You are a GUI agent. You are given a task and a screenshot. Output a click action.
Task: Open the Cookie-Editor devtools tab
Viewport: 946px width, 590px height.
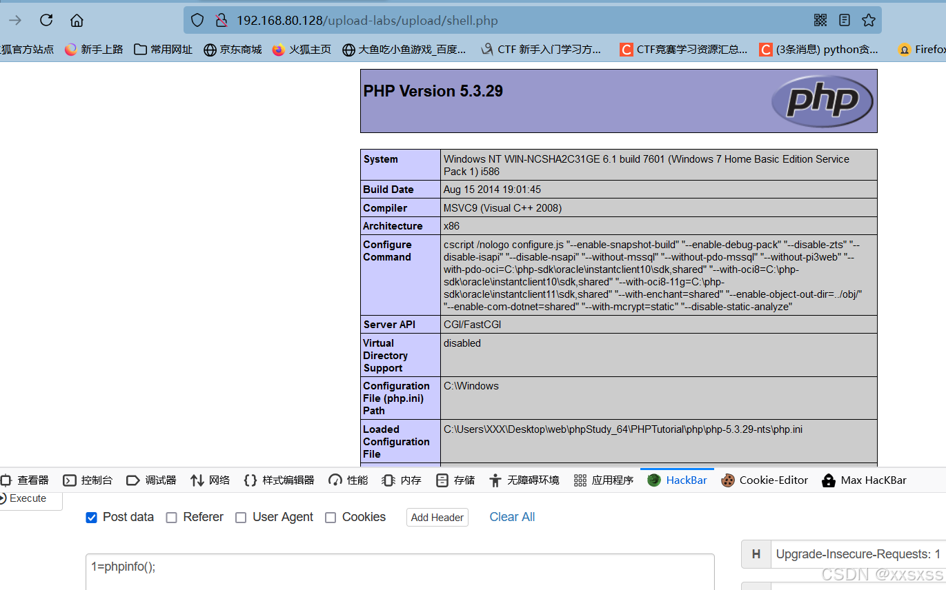[765, 480]
